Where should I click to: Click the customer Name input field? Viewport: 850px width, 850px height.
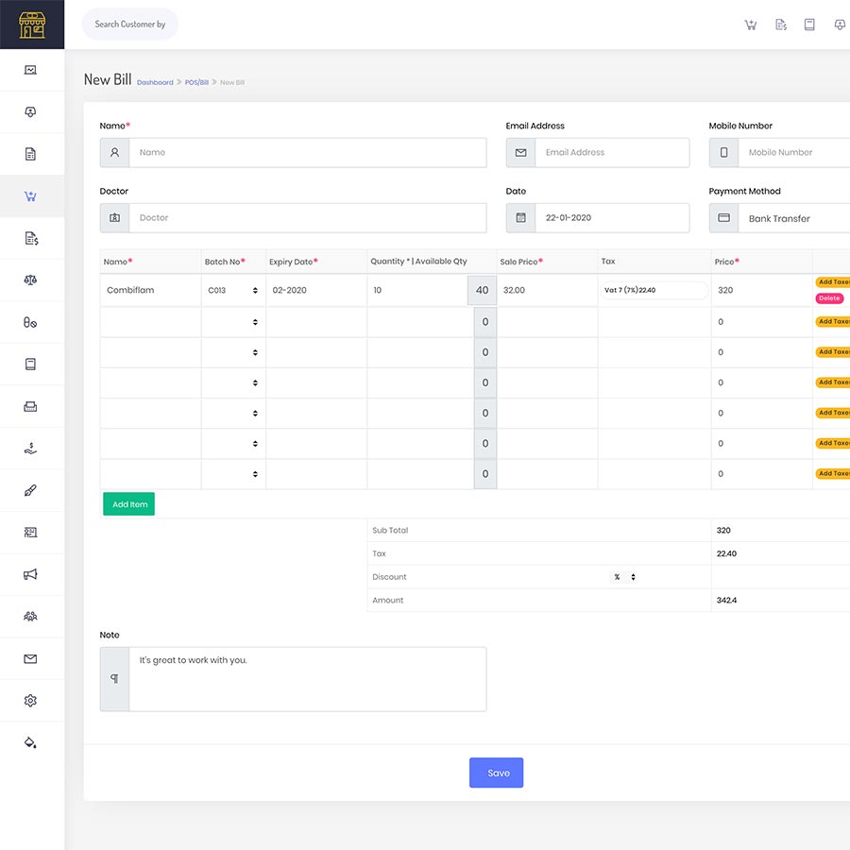[307, 152]
